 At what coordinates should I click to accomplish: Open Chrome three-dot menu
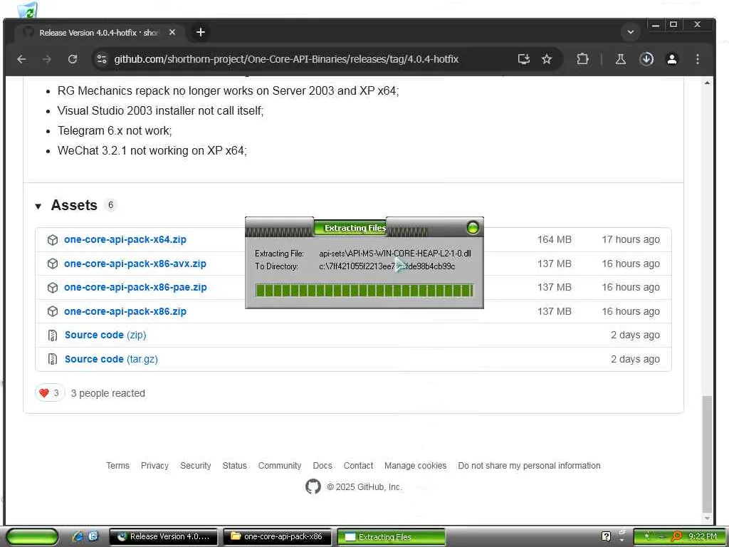698,59
